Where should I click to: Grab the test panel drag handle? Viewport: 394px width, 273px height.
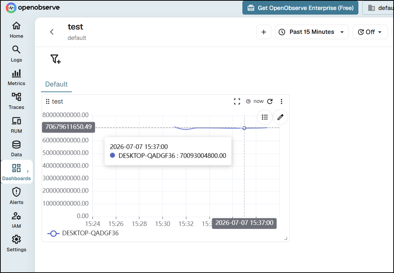(x=47, y=101)
